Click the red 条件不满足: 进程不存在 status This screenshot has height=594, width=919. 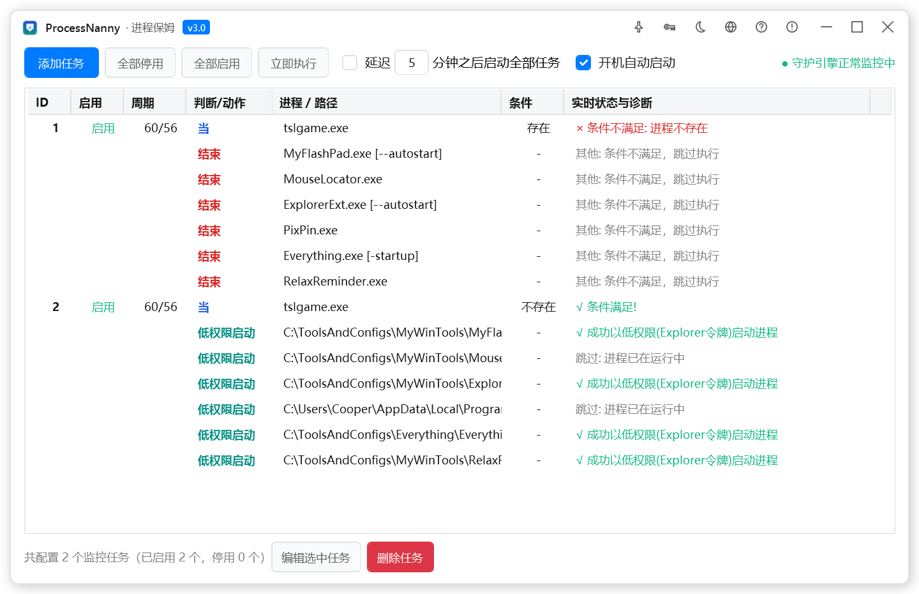pyautogui.click(x=641, y=128)
